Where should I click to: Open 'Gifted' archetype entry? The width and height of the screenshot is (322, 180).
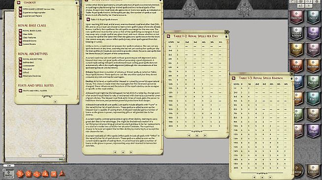[x=26, y=73]
